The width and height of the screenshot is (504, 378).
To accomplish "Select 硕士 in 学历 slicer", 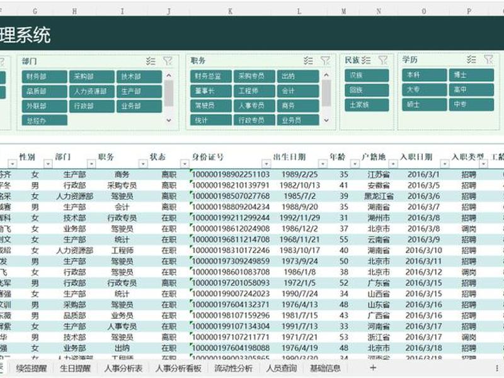I will pyautogui.click(x=424, y=105).
